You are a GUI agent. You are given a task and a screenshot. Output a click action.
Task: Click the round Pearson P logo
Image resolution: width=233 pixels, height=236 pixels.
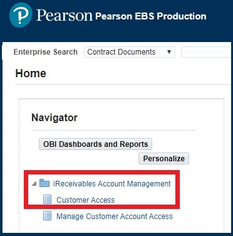21,15
